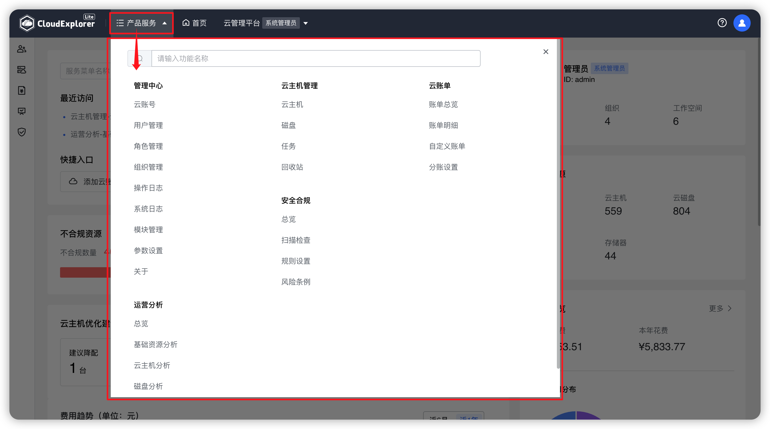
Task: Click the 服务菜单名称 input behind panel
Action: [x=85, y=71]
